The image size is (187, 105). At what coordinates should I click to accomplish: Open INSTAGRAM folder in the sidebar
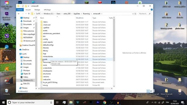(28, 38)
